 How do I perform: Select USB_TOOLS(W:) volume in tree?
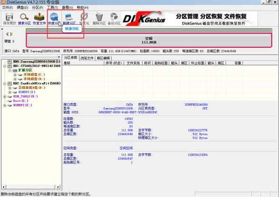coord(26,96)
